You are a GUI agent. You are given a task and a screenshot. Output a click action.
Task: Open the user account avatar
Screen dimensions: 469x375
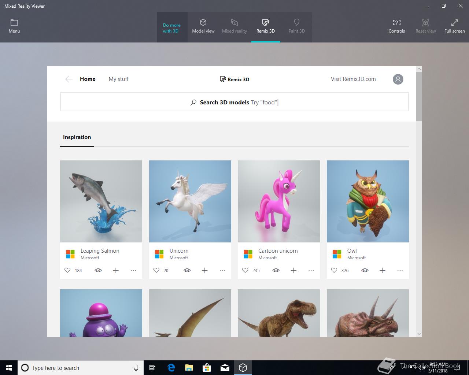(398, 79)
